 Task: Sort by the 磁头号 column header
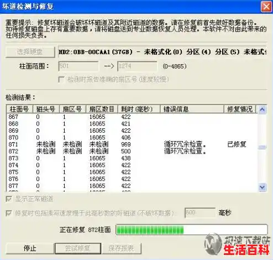point(46,109)
